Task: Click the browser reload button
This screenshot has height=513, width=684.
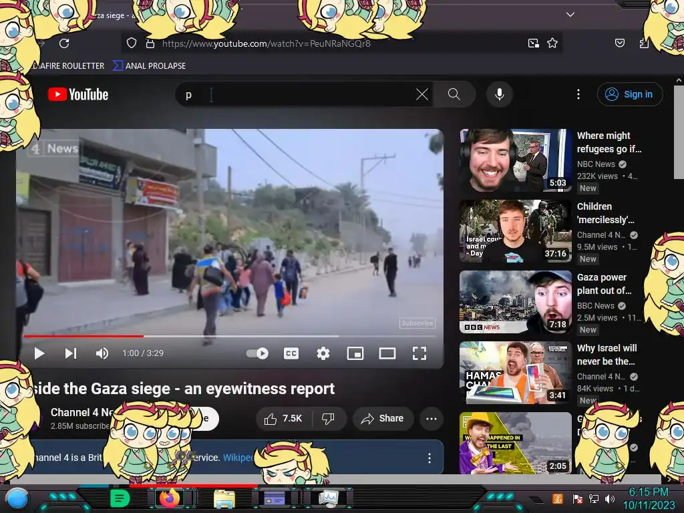Action: (64, 43)
